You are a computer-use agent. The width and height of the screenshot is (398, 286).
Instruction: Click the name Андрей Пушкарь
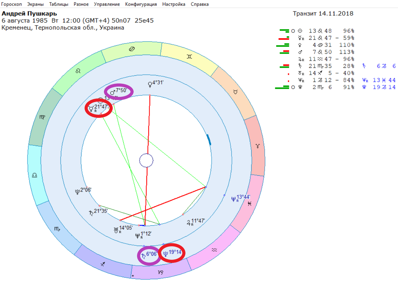click(x=29, y=14)
